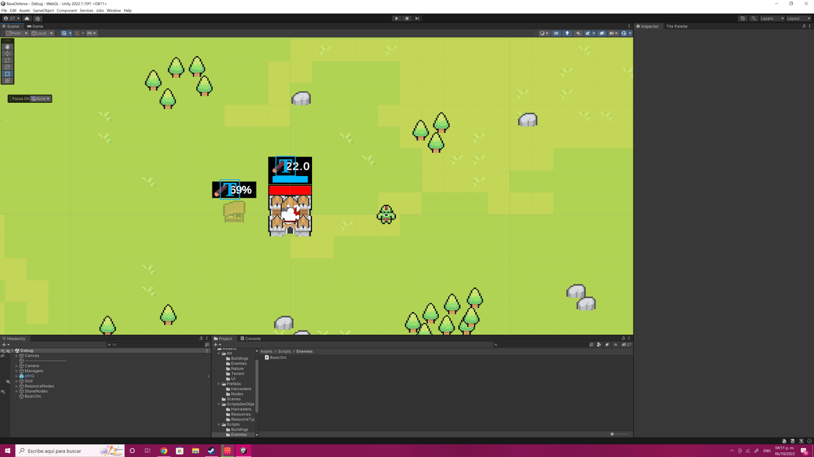Toggle 2D scene view mode

tap(556, 33)
